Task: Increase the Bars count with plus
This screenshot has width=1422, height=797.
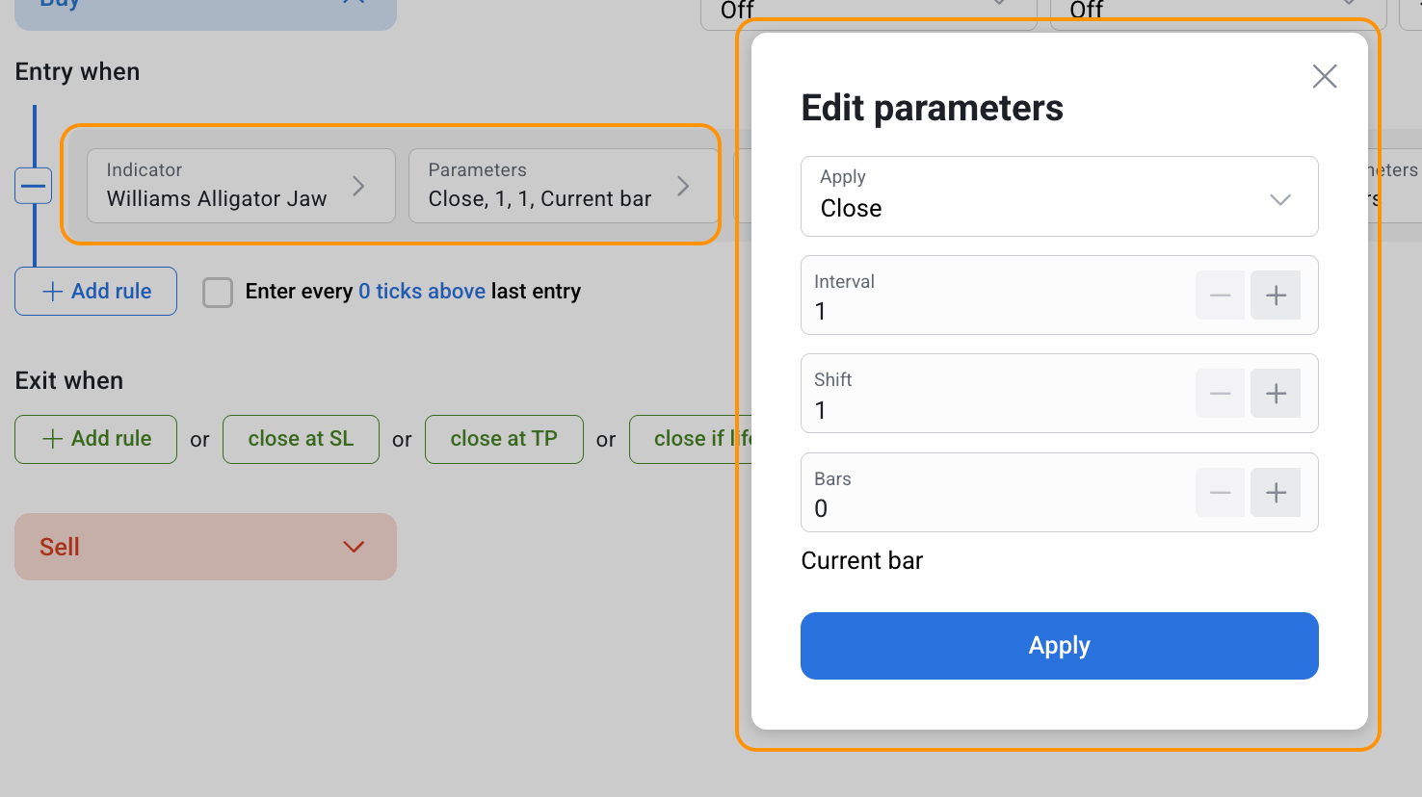Action: [x=1276, y=493]
